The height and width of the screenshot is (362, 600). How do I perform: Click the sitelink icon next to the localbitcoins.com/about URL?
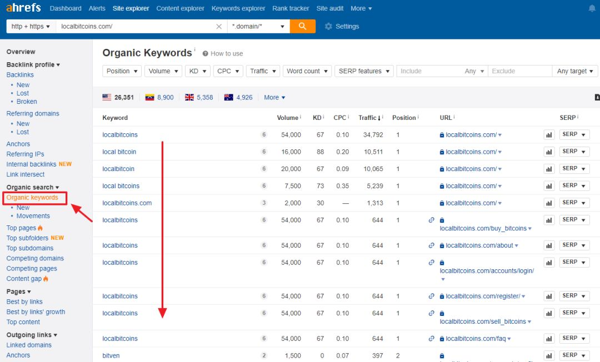431,245
